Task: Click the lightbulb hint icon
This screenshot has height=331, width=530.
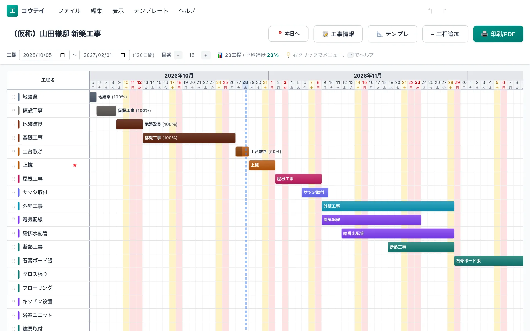Action: coord(288,55)
